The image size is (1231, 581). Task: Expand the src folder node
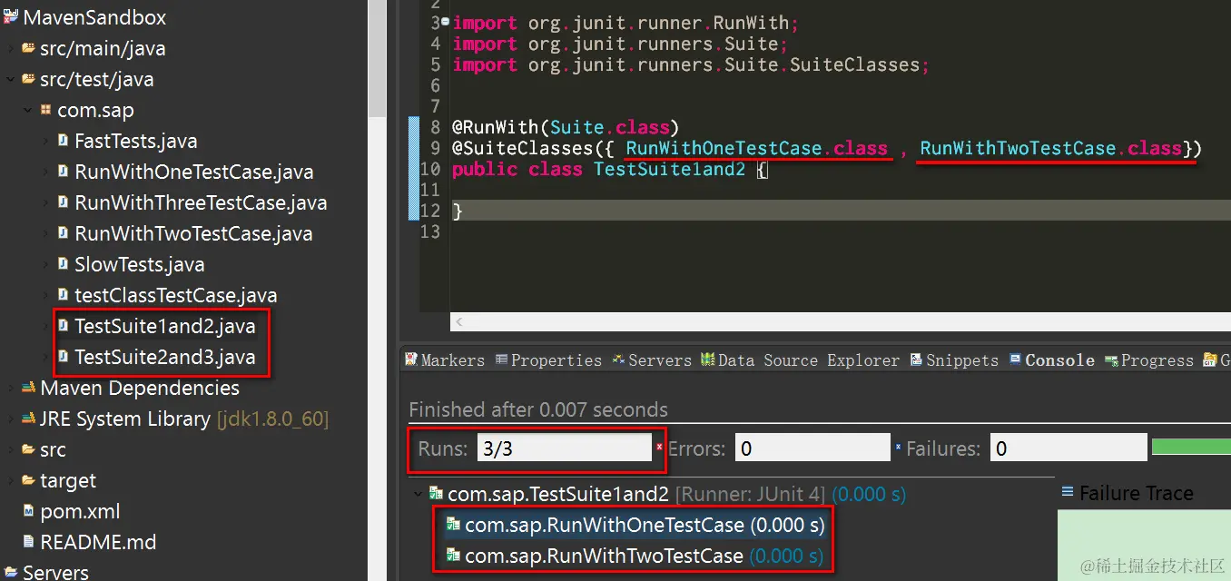tap(10, 449)
